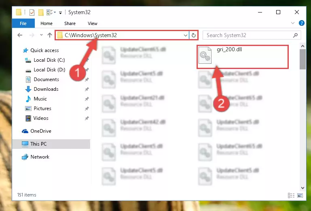Go up one folder level
311x211 pixels.
click(x=50, y=35)
